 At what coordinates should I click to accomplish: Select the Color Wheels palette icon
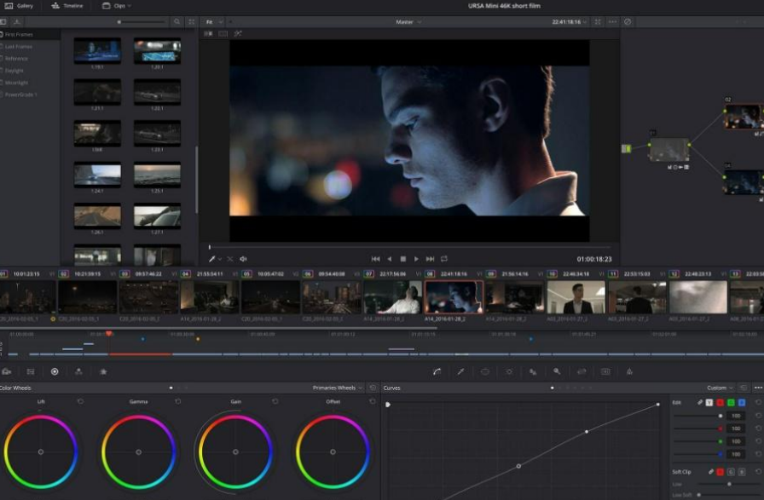(55, 371)
